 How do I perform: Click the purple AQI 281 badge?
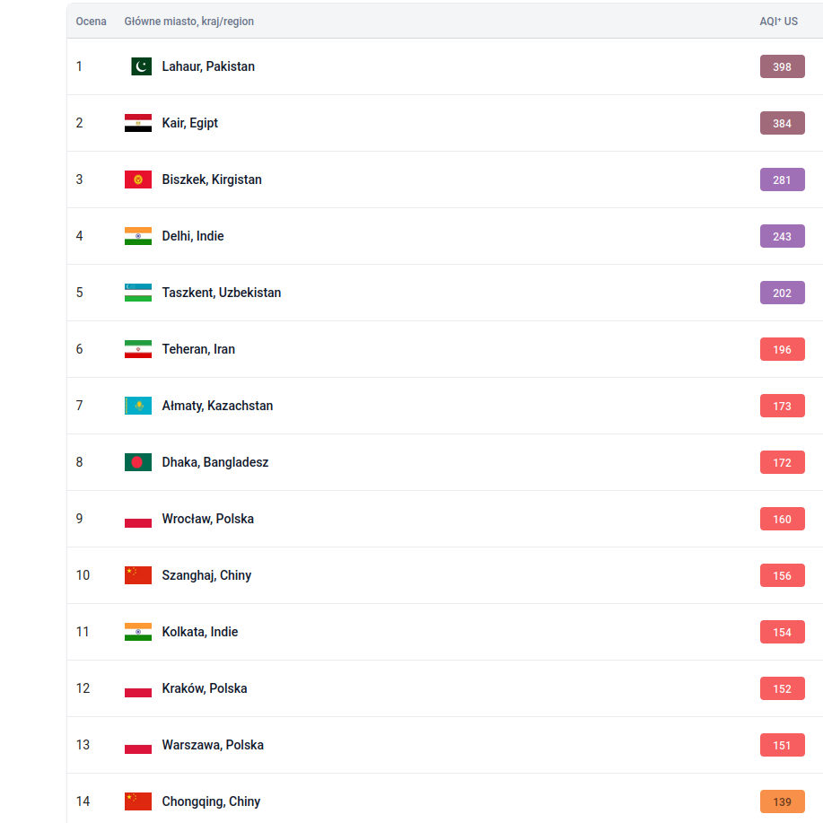coord(782,179)
